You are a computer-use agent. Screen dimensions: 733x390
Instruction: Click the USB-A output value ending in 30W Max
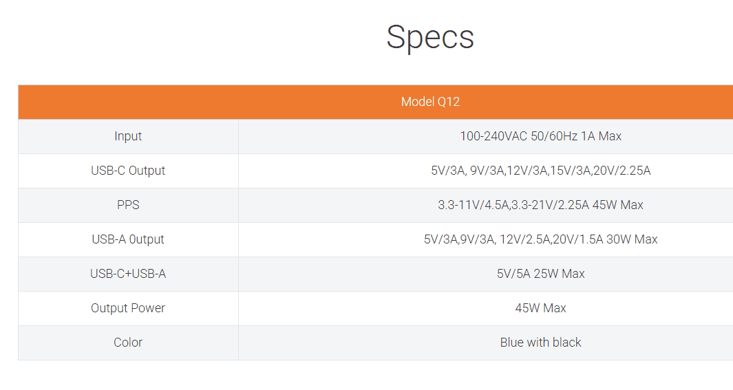pyautogui.click(x=540, y=239)
